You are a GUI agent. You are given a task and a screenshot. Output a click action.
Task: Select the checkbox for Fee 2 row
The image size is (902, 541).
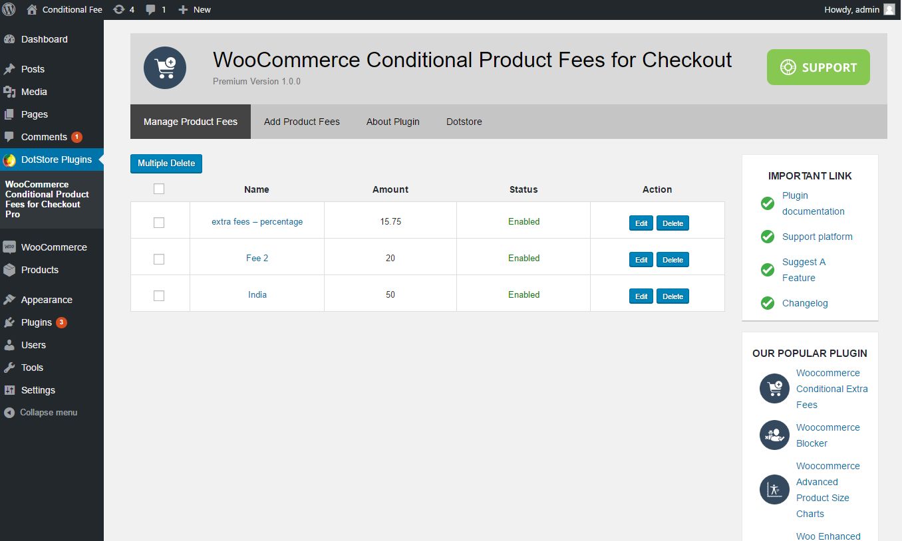click(159, 259)
